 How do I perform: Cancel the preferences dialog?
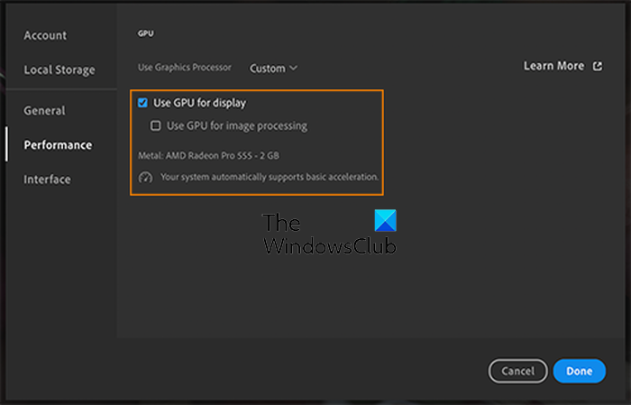(517, 371)
